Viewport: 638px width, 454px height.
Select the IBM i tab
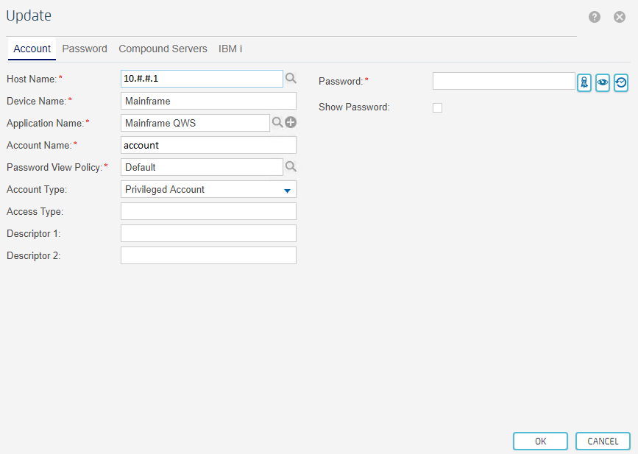pos(230,49)
